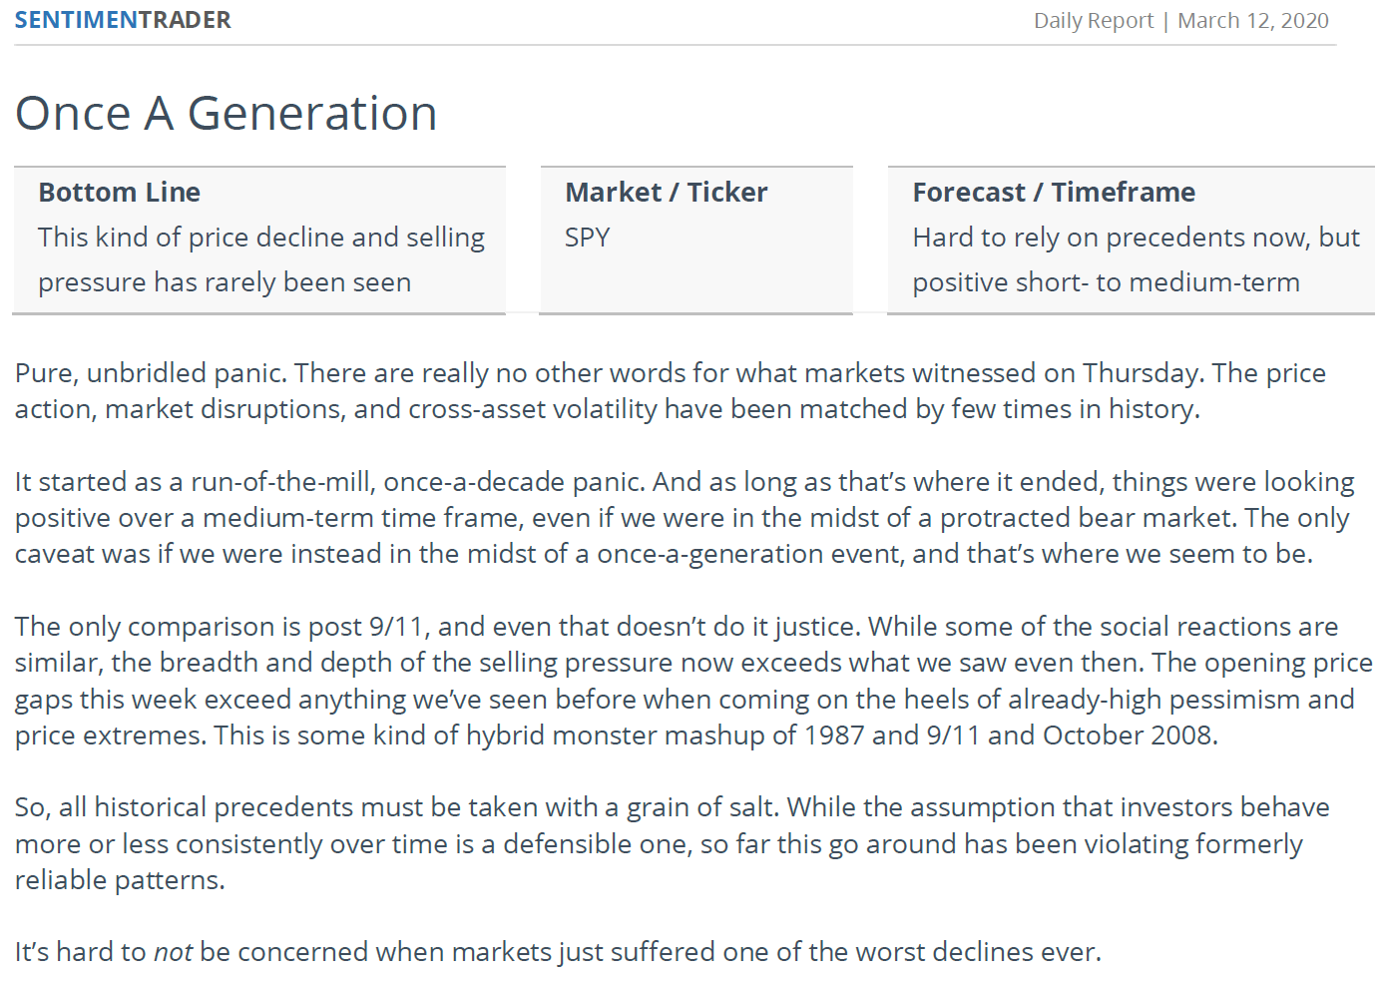Screen dimensions: 1382x982
Task: Click the 'worst declines ever' sentence
Action: pos(558,952)
